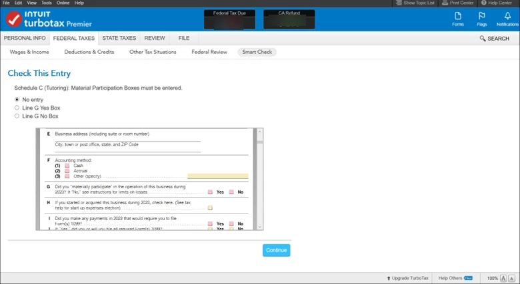This screenshot has width=520, height=284.
Task: Click the Continue button
Action: pos(276,250)
